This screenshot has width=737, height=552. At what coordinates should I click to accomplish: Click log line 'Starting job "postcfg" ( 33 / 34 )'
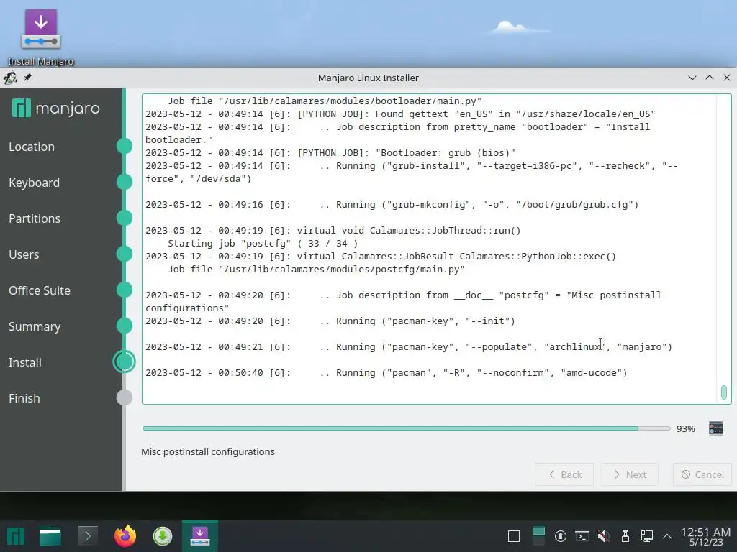tap(263, 243)
